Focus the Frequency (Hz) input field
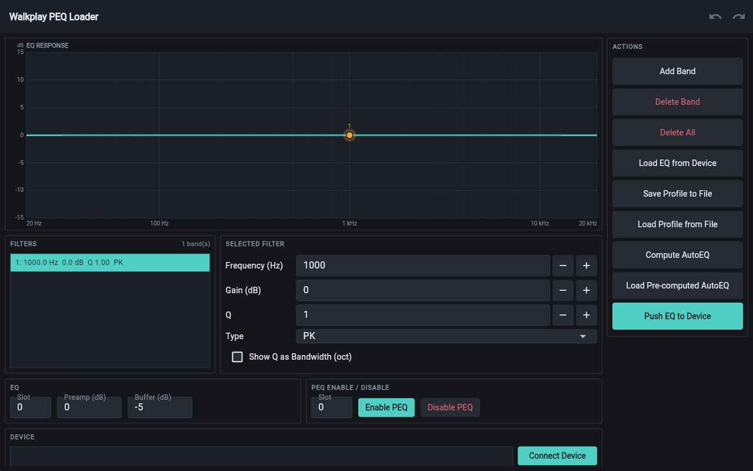The height and width of the screenshot is (471, 753). point(423,266)
